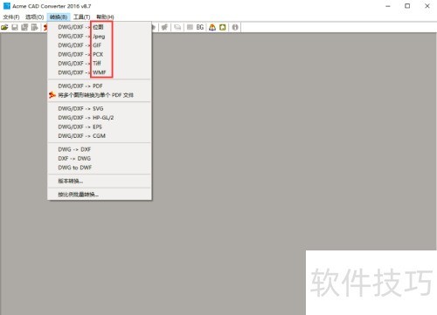Click the green home square toolbar icon
Screen dimensions: 437x315
223,27
